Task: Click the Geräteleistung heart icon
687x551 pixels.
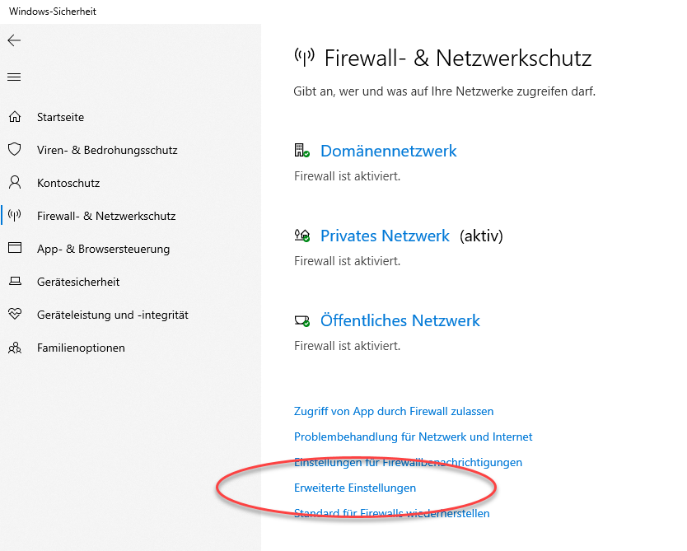Action: point(14,315)
